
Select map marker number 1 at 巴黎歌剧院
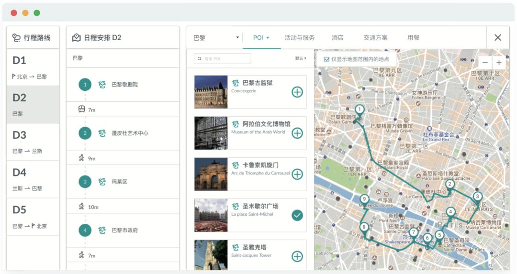click(360, 110)
